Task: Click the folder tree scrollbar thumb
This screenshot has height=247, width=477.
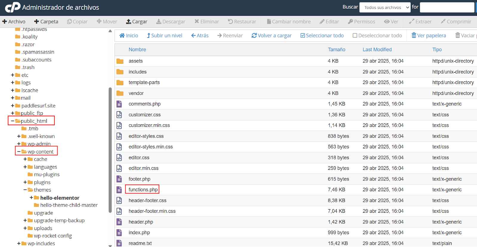Action: (x=110, y=150)
